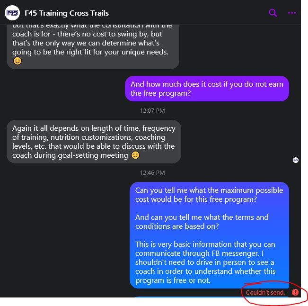
Task: Click the partially visible blue message at bottom
Action: click(212, 297)
